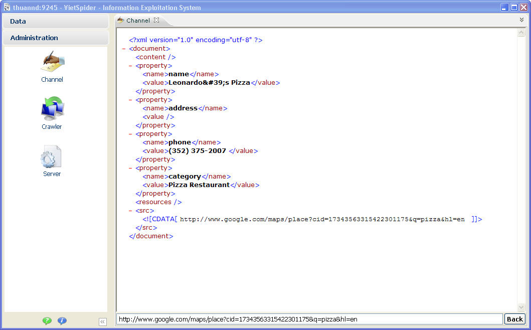Click the content tag line

coord(155,57)
